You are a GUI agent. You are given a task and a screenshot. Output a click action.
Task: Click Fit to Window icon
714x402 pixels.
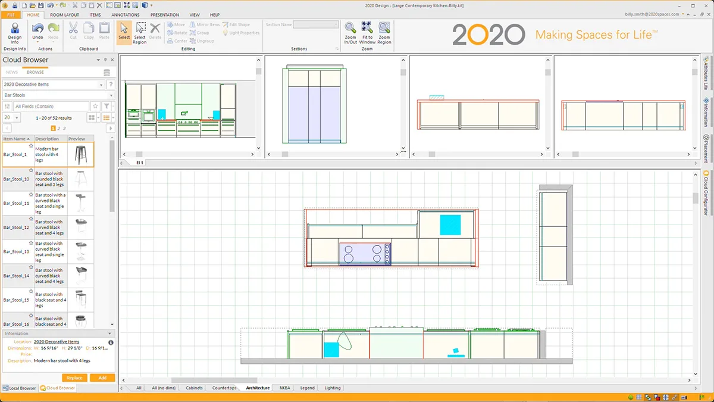tap(367, 28)
